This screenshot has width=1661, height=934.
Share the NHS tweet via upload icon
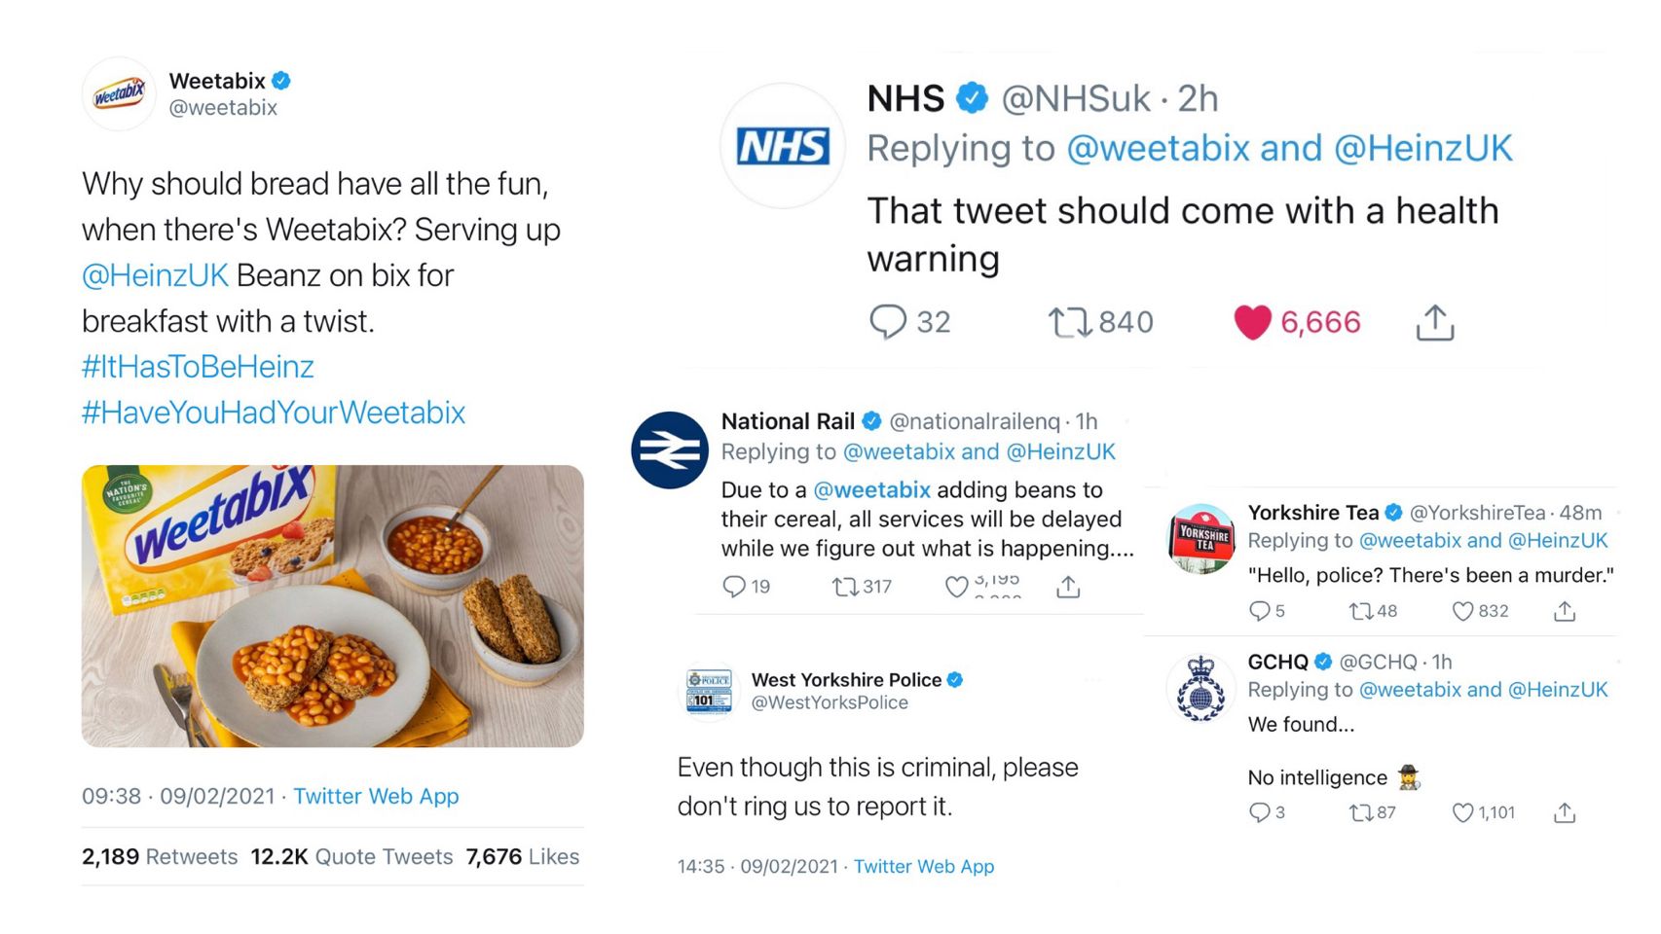pos(1434,322)
